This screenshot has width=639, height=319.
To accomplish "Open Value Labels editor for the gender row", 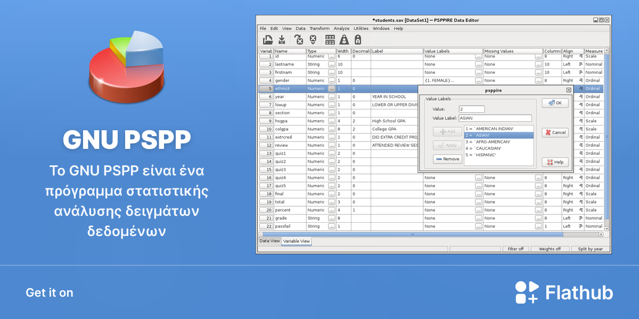I will pyautogui.click(x=479, y=80).
